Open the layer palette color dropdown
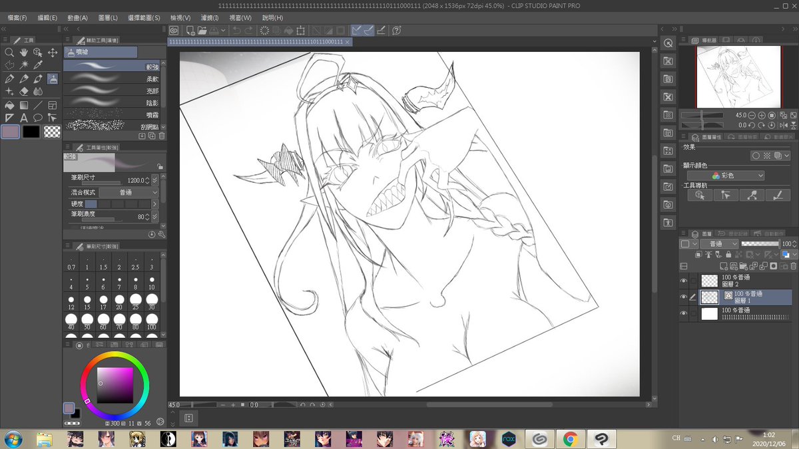Image resolution: width=799 pixels, height=449 pixels. tap(689, 243)
